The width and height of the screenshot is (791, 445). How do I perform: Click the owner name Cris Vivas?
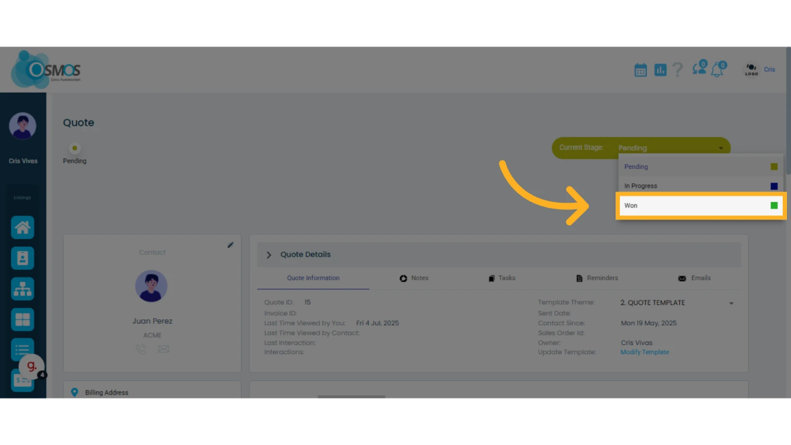coord(637,343)
